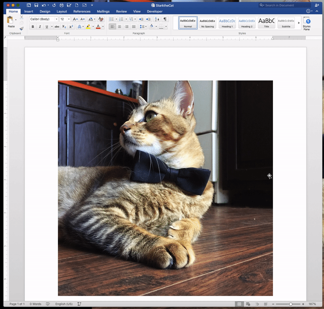
Task: Select the Superscript icon
Action: click(x=71, y=26)
